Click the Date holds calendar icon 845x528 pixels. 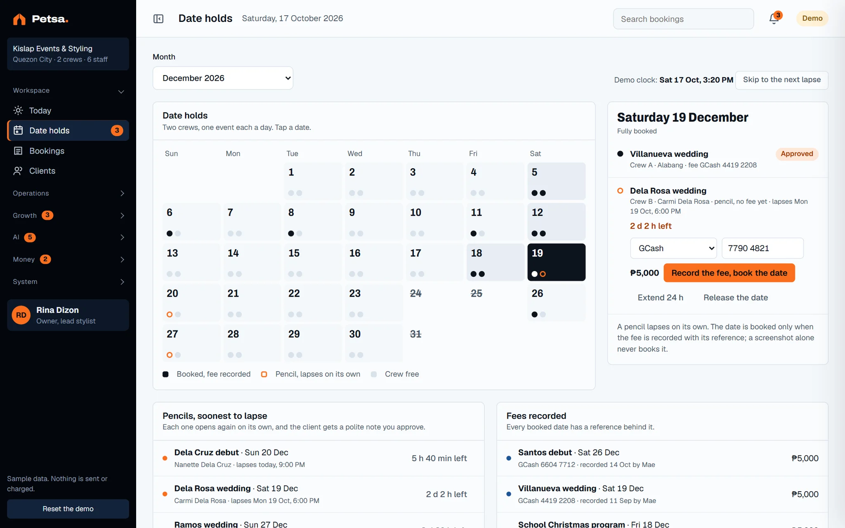click(18, 130)
